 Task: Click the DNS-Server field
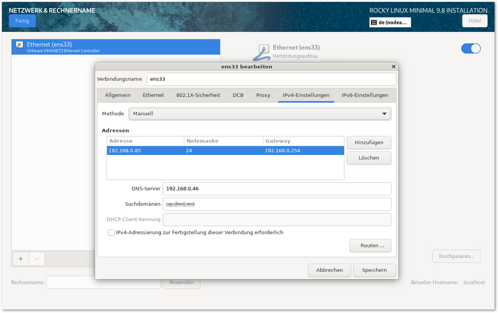277,189
